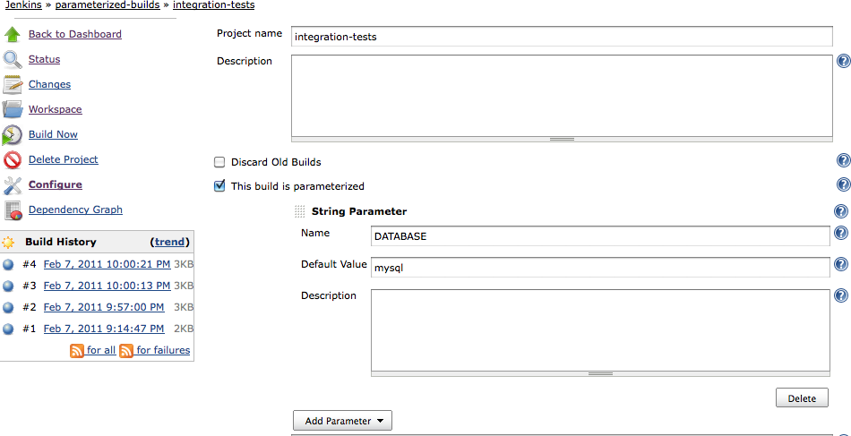Delete the String Parameter
Image resolution: width=851 pixels, height=436 pixels.
coord(802,398)
